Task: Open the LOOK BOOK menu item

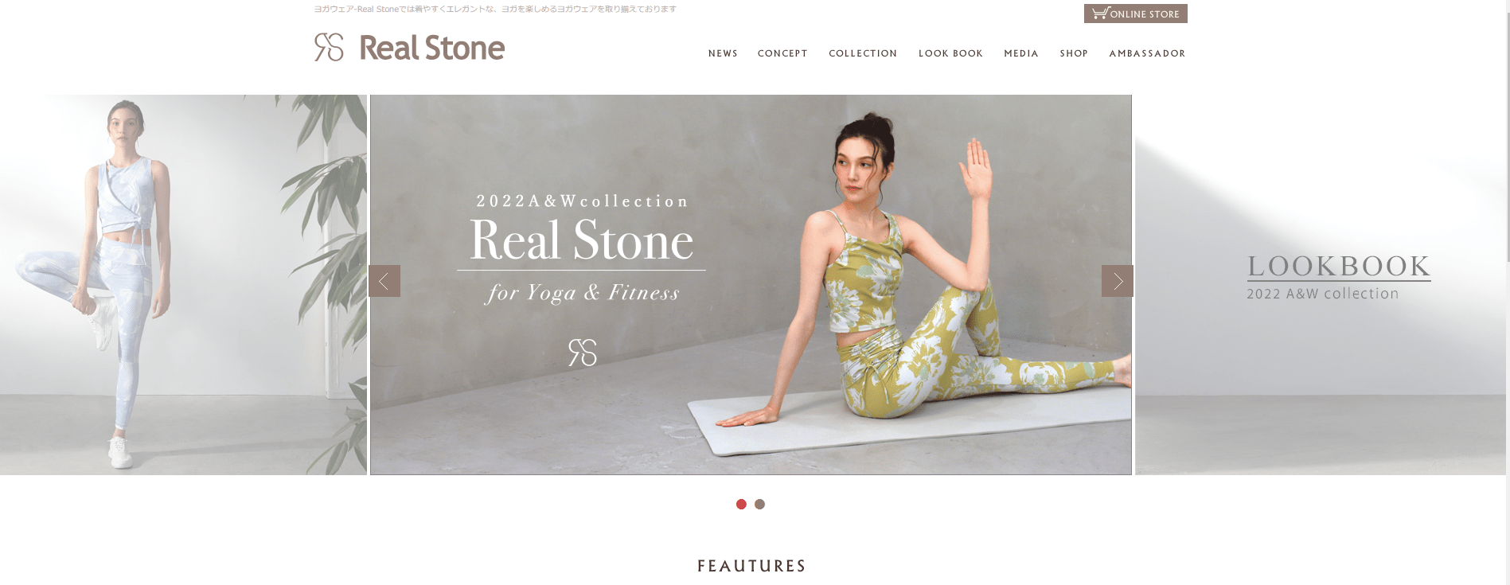Action: point(950,53)
